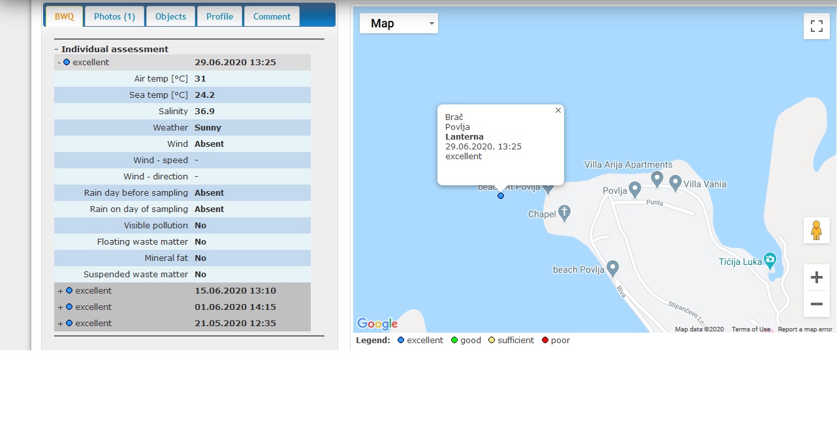
Task: Open the Map type dropdown
Action: point(398,23)
